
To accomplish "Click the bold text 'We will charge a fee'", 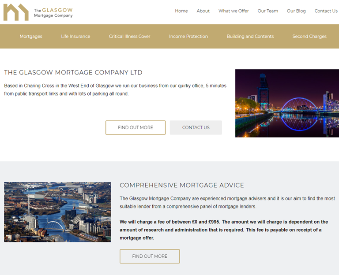I will [x=224, y=230].
